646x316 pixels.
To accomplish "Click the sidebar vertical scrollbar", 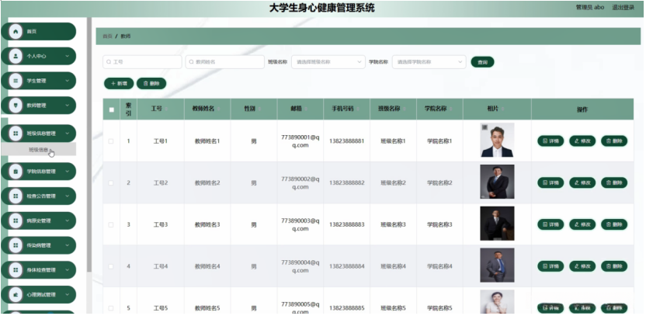I will point(89,144).
